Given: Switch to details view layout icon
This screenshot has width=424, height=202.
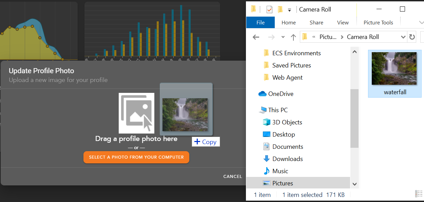Looking at the screenshot, I should coord(419,194).
